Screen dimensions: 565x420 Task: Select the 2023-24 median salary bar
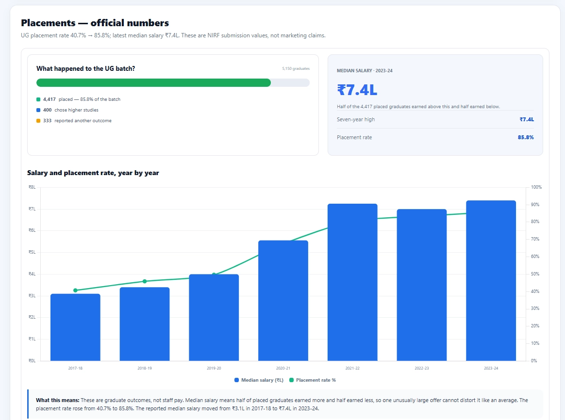tap(491, 280)
